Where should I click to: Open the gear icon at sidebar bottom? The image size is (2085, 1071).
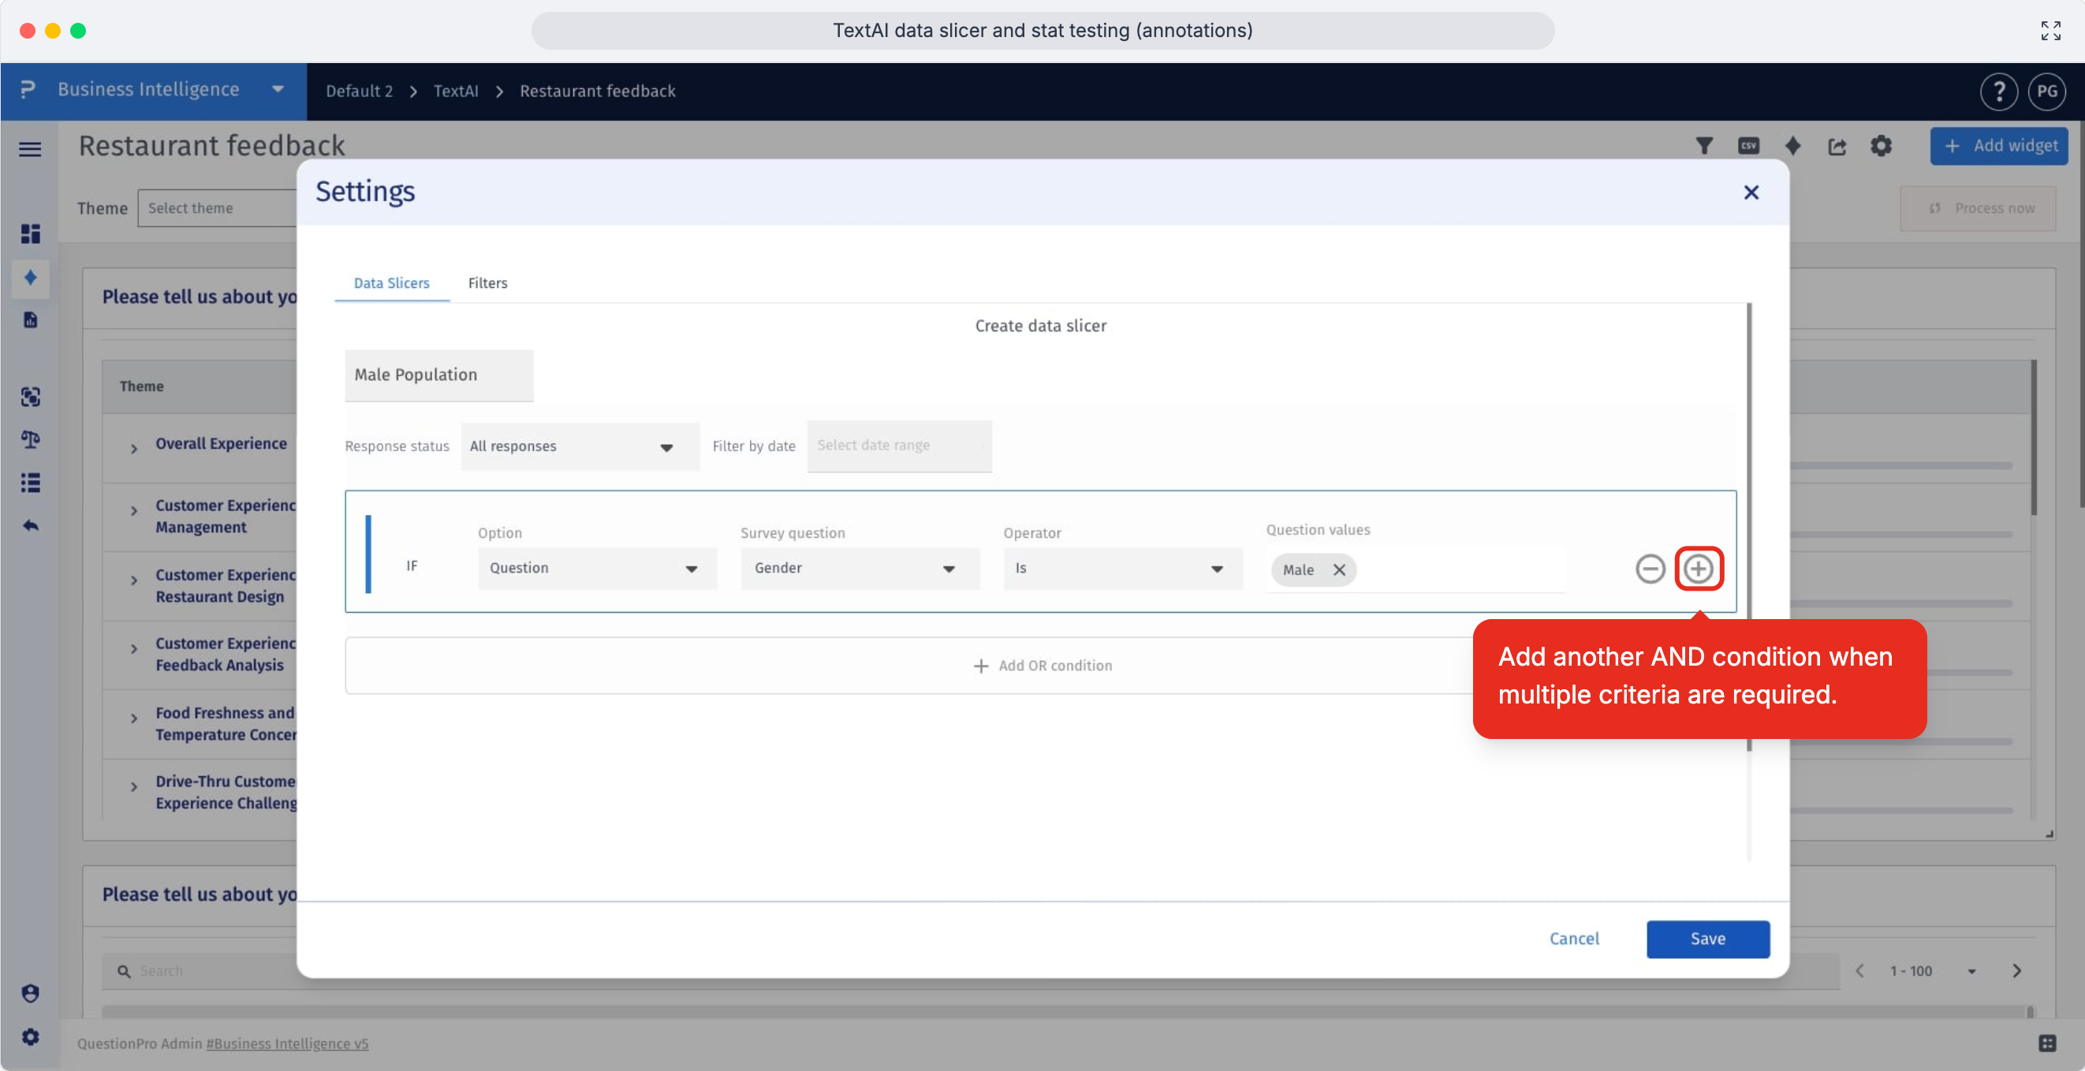point(30,1037)
